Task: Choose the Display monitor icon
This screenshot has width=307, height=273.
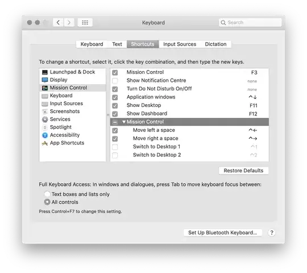Action: [45, 80]
